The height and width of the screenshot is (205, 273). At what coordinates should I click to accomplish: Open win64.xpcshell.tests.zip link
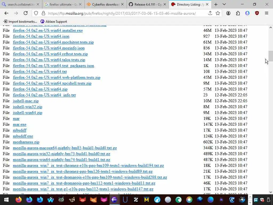pos(52,83)
